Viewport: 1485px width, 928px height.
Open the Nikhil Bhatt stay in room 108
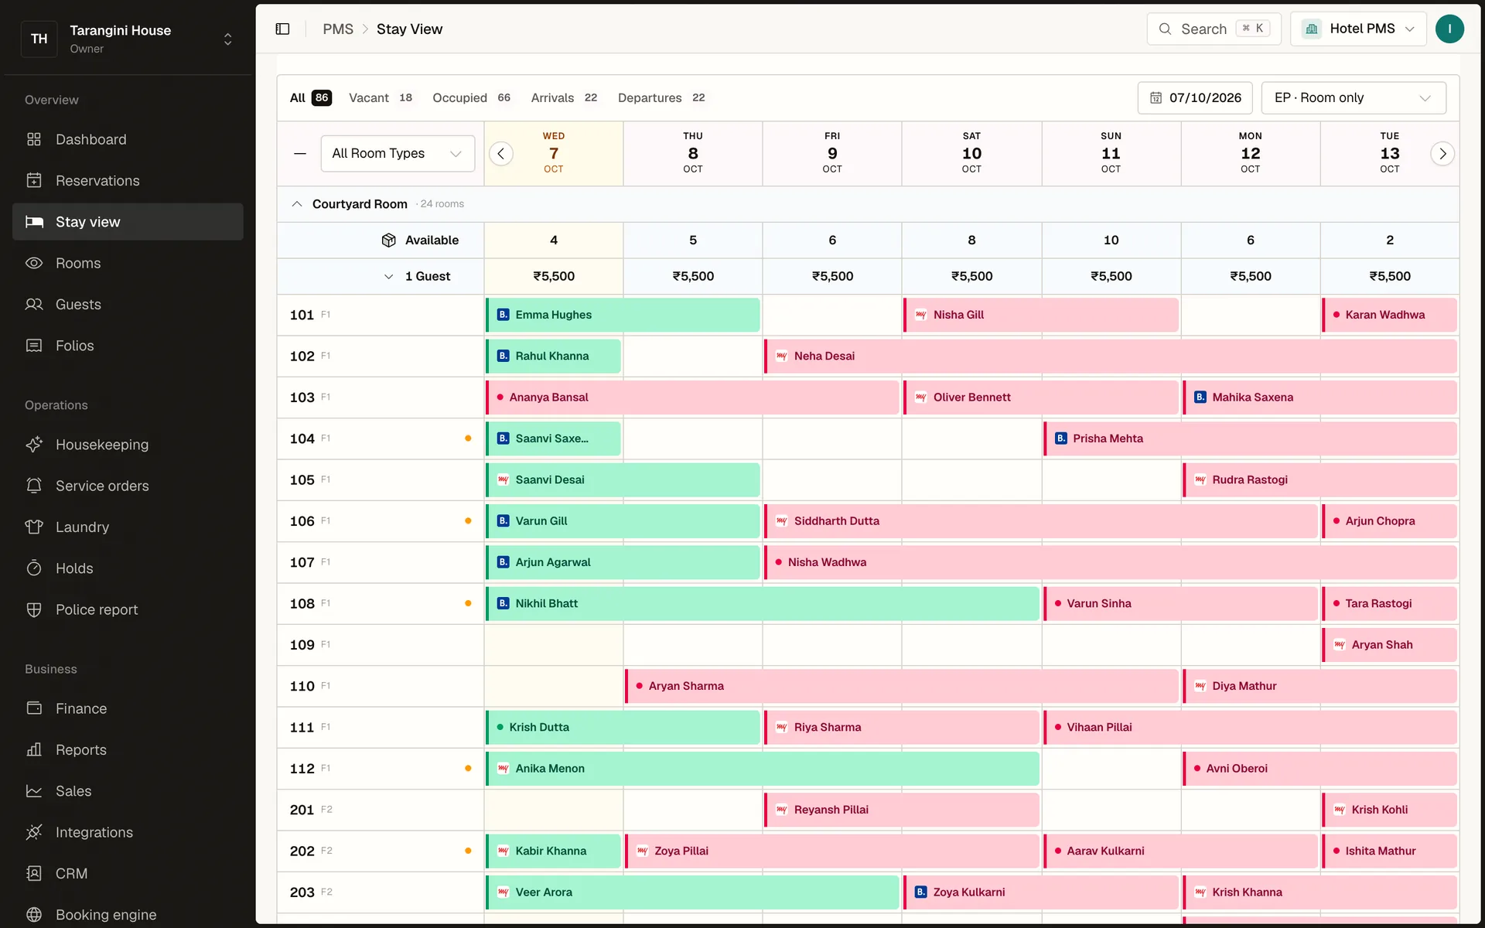coord(763,603)
